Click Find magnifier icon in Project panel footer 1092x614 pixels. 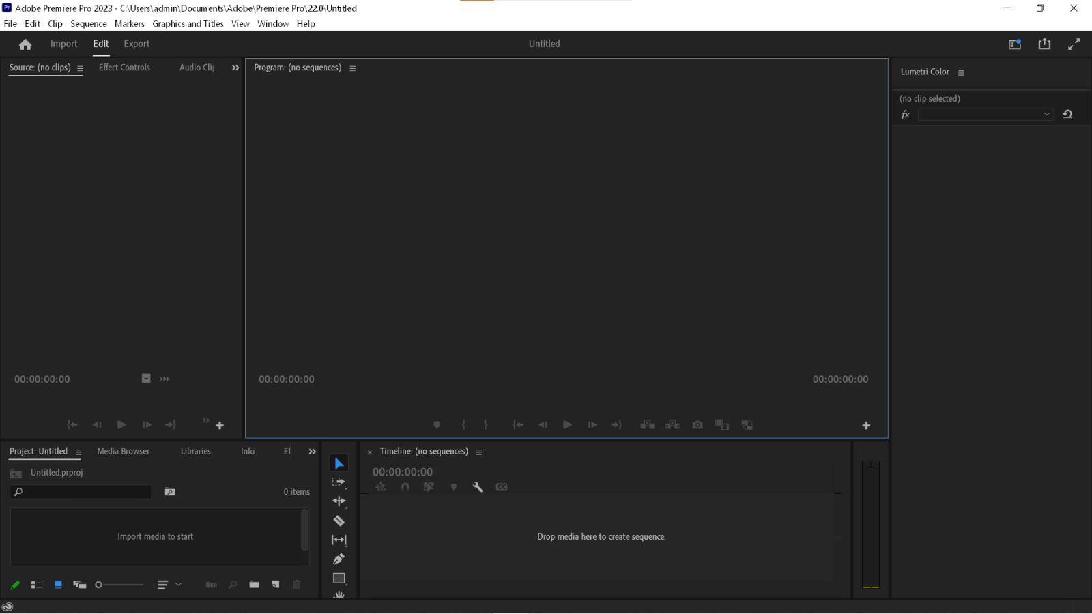pyautogui.click(x=233, y=585)
